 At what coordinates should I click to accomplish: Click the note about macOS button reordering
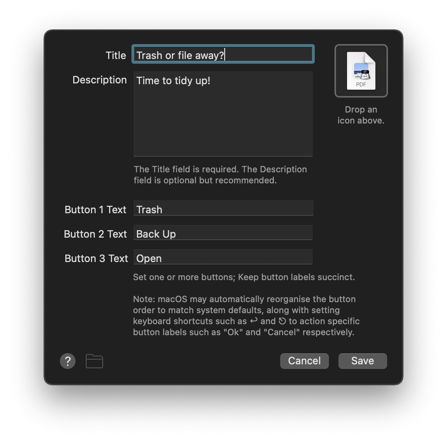pyautogui.click(x=244, y=316)
